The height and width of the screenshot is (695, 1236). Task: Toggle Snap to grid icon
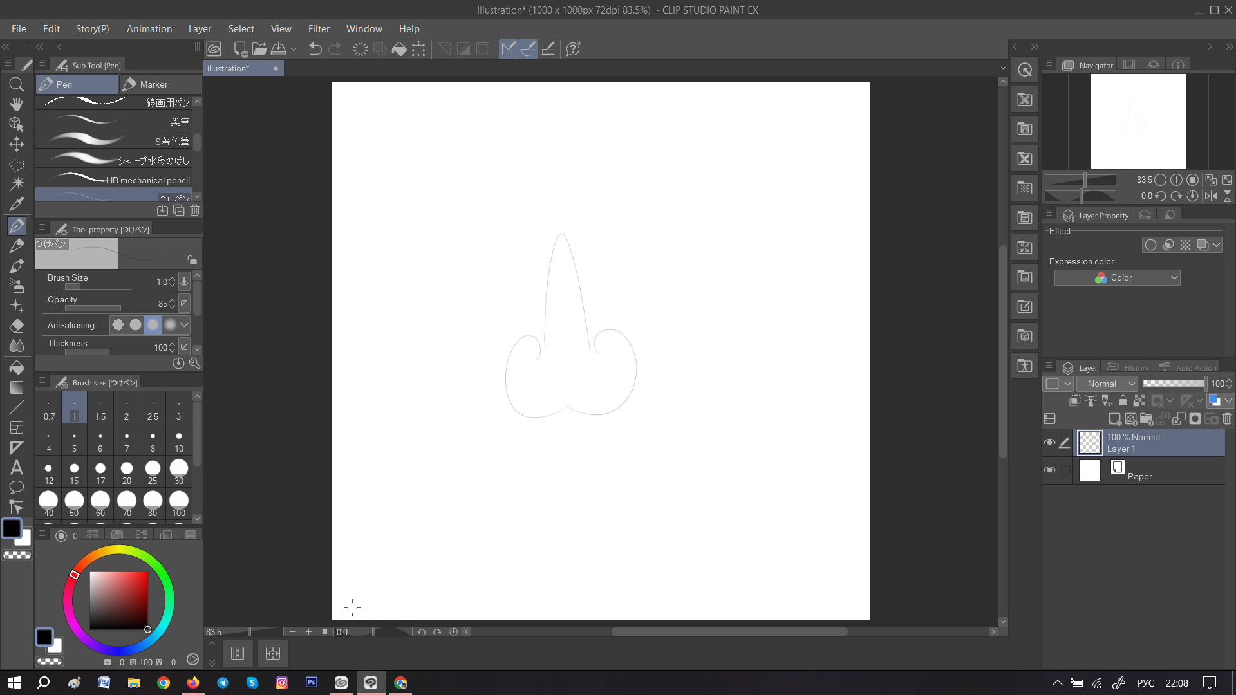pos(548,49)
